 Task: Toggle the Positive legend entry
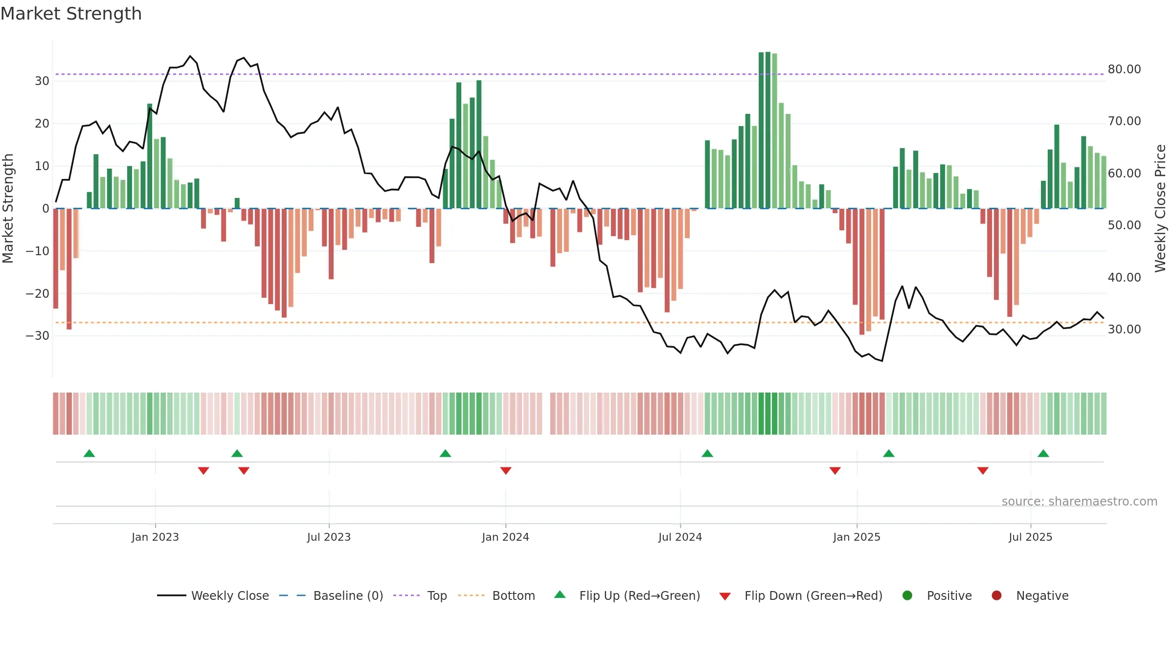pyautogui.click(x=937, y=595)
